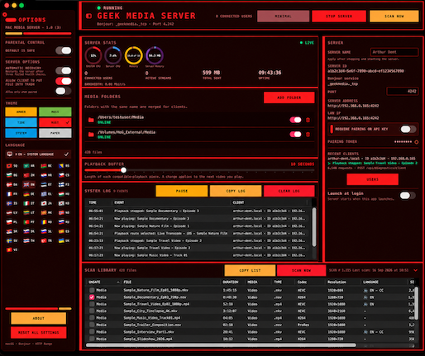425x356 pixels.
Task: Select the EN System Language row
Action: 38,154
